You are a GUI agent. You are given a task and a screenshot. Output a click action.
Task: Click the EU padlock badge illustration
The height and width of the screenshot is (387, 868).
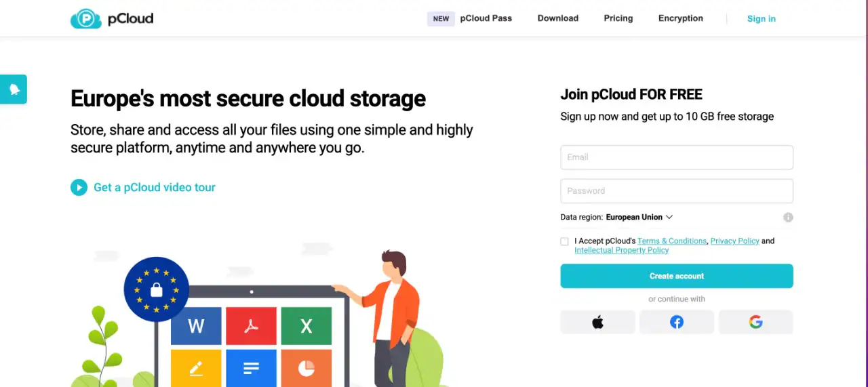pos(156,289)
